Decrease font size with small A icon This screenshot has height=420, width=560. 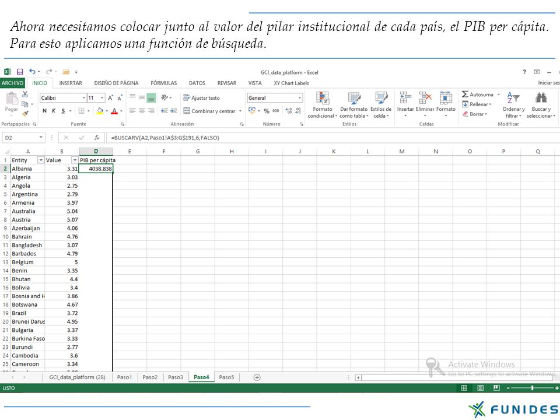coord(120,98)
